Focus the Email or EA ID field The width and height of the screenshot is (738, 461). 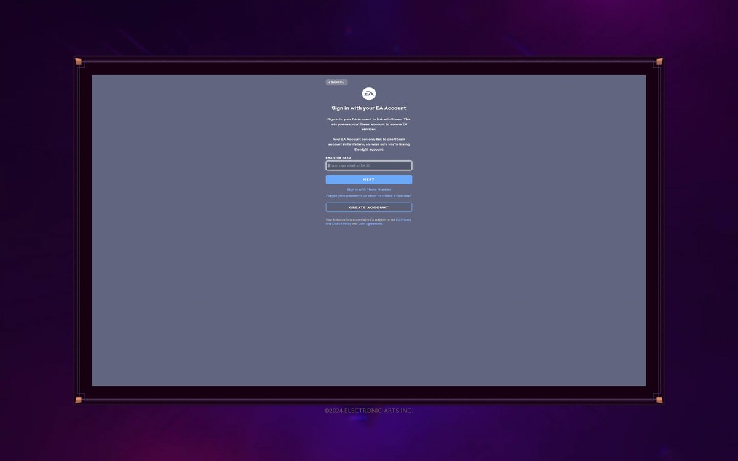[x=369, y=165]
